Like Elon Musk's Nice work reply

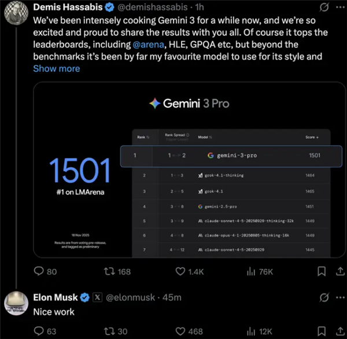click(x=181, y=331)
